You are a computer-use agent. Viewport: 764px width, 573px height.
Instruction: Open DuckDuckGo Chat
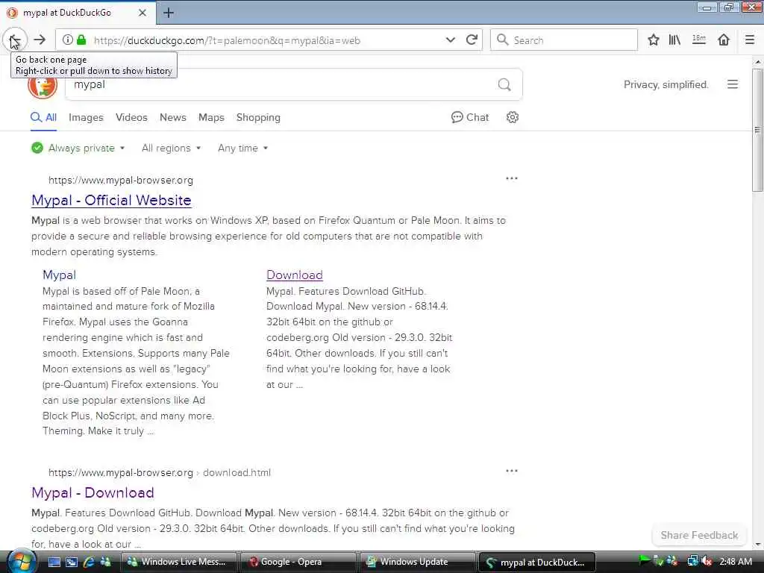[x=470, y=117]
